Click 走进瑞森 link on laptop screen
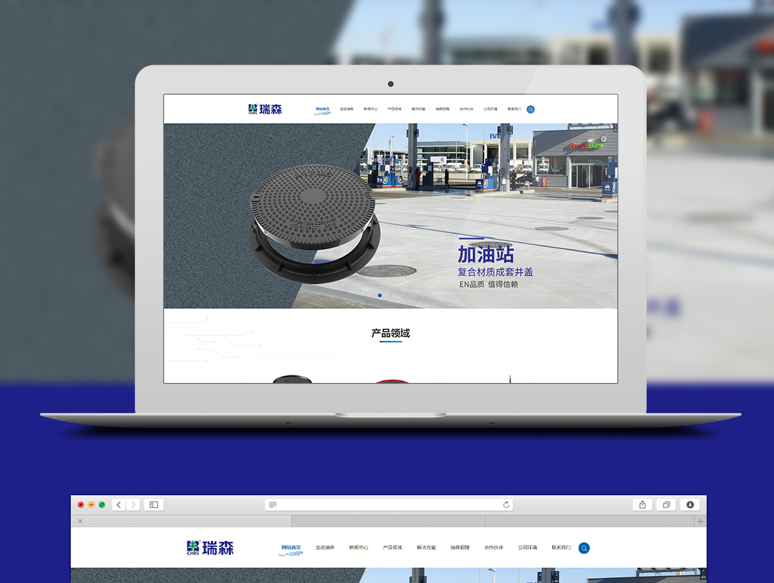Screen dimensions: 774x583 coord(346,109)
